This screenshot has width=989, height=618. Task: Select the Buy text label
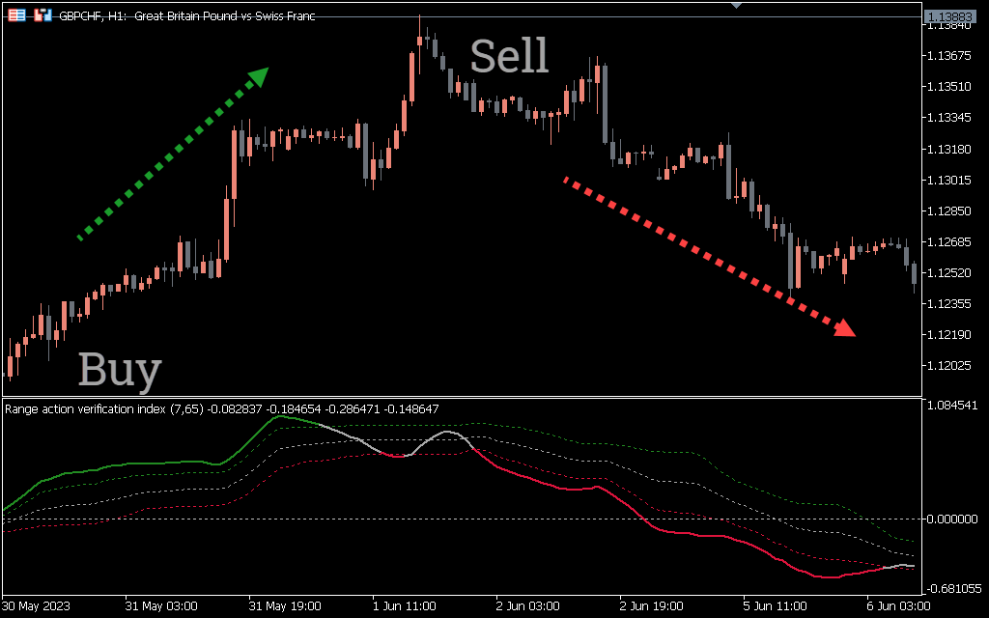[120, 370]
